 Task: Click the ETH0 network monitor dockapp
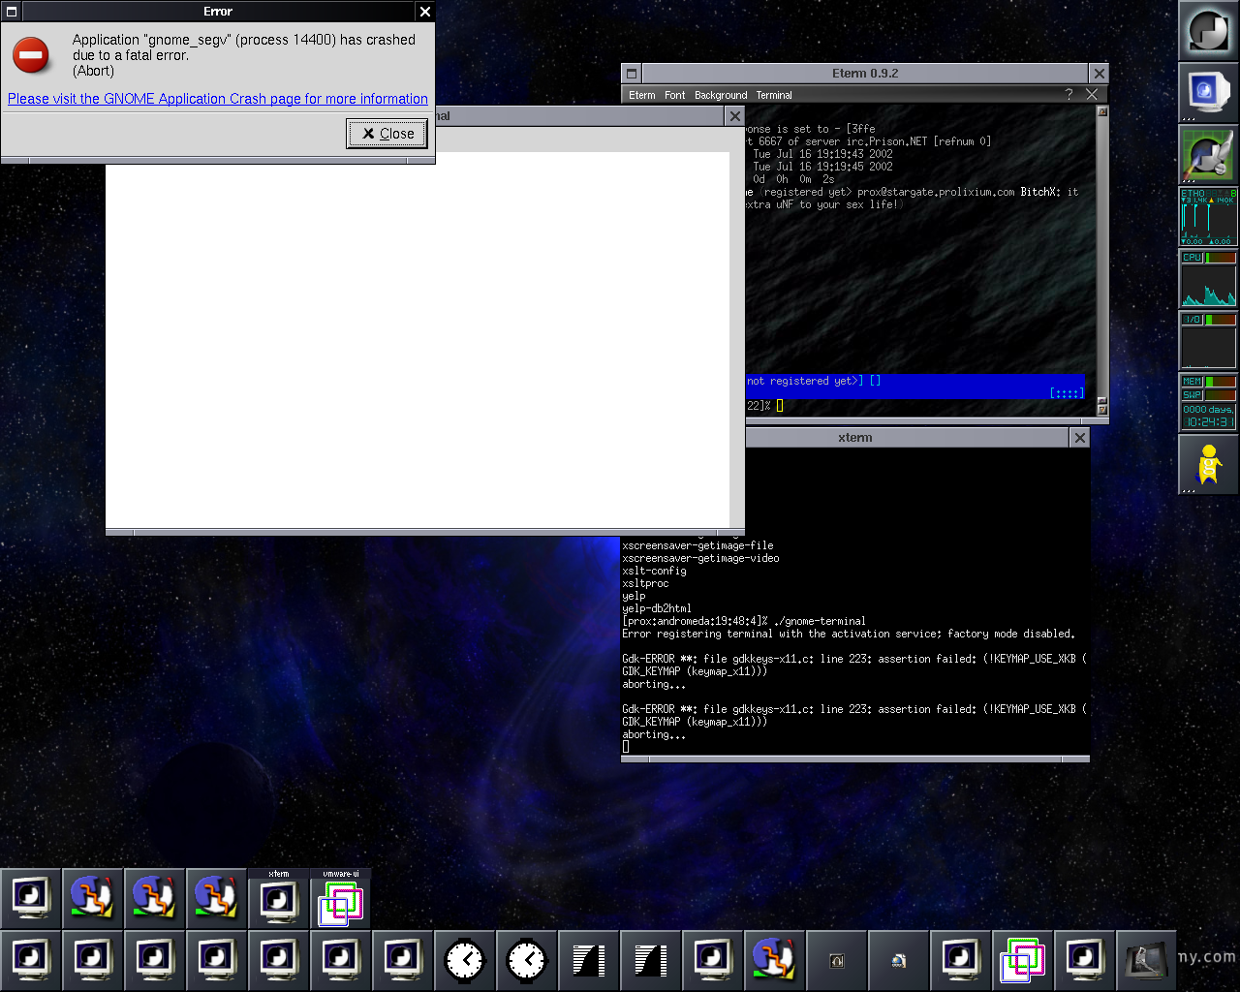[x=1208, y=216]
